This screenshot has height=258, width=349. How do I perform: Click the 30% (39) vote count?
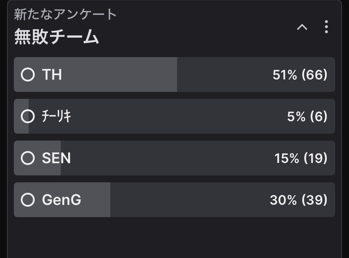[x=298, y=200]
